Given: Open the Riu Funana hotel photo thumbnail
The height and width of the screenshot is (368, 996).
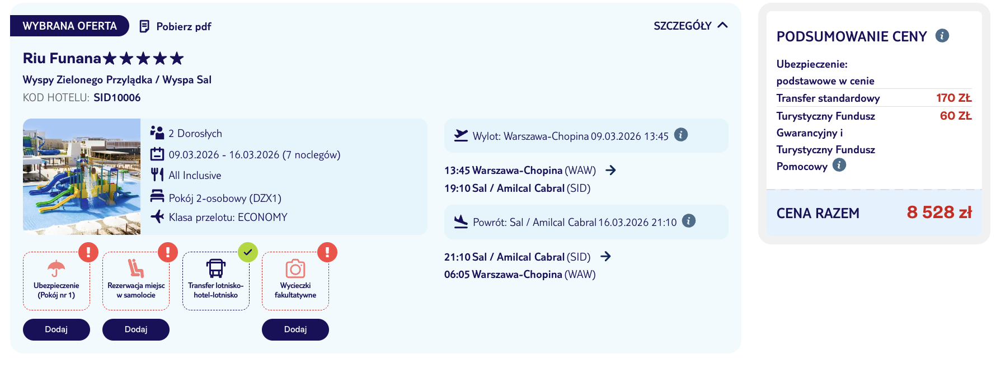Looking at the screenshot, I should (x=82, y=176).
